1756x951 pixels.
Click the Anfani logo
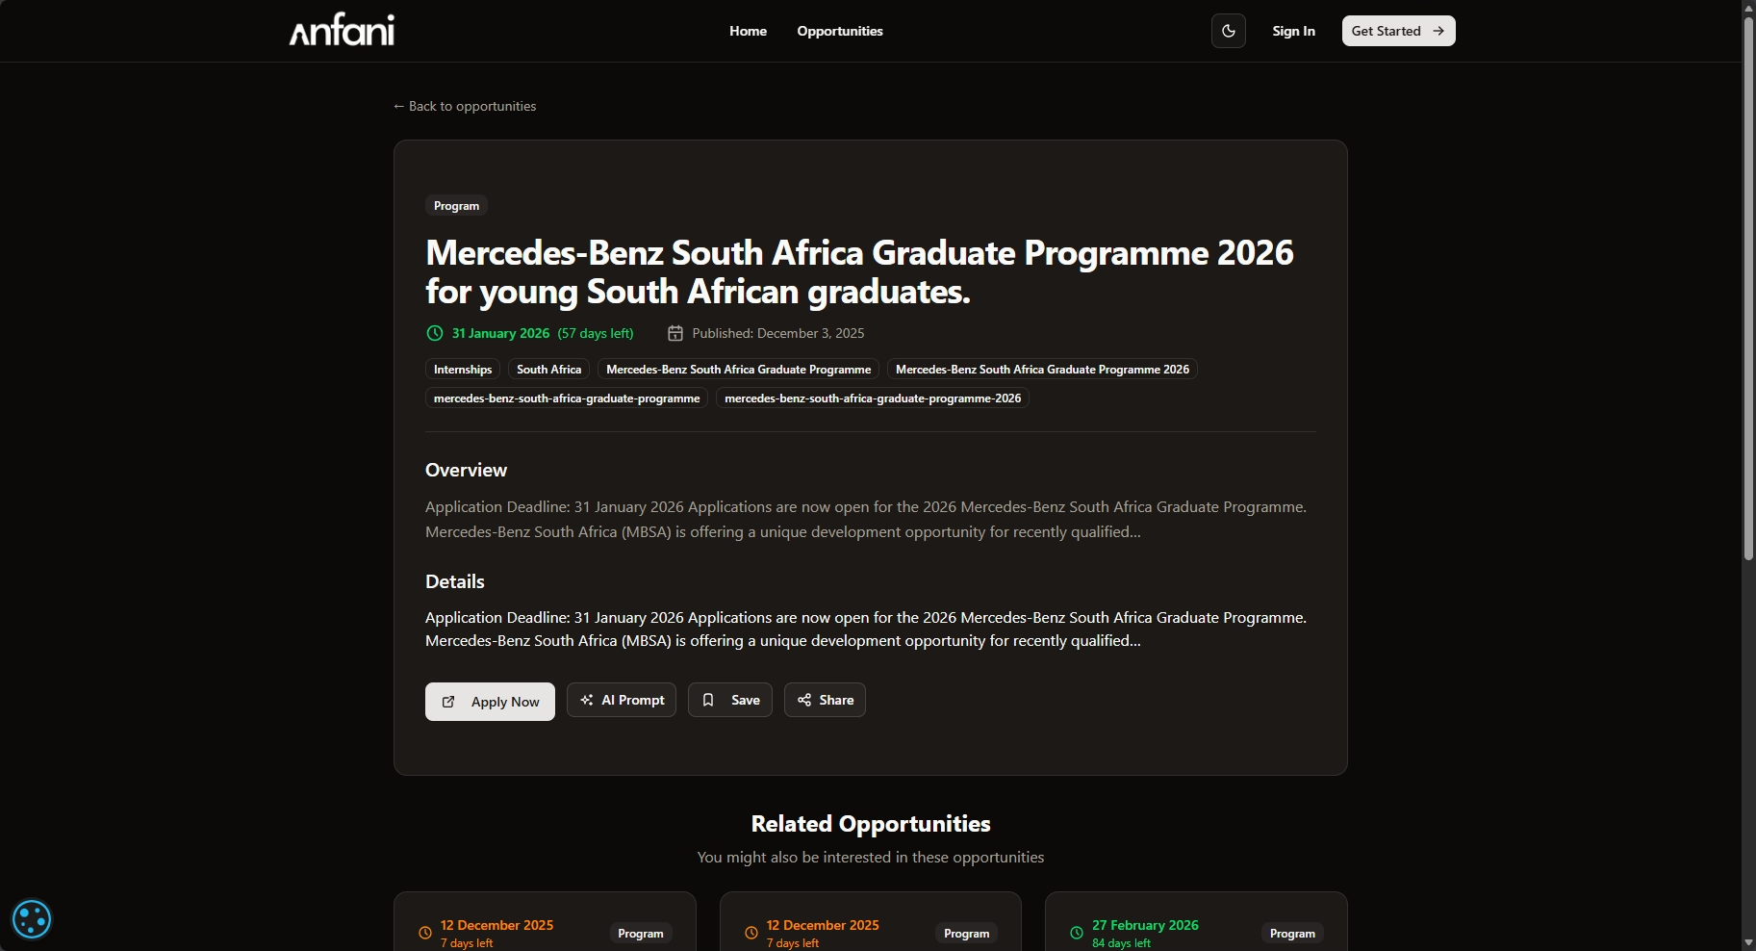[342, 31]
